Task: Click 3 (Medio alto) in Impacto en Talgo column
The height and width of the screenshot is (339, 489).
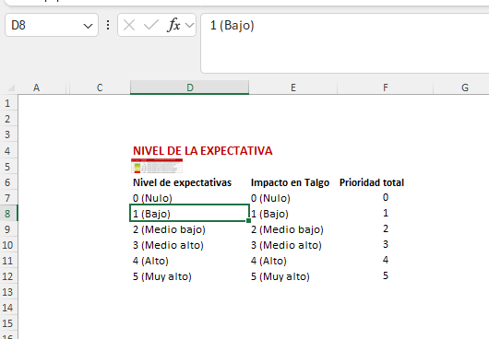Action: point(286,245)
